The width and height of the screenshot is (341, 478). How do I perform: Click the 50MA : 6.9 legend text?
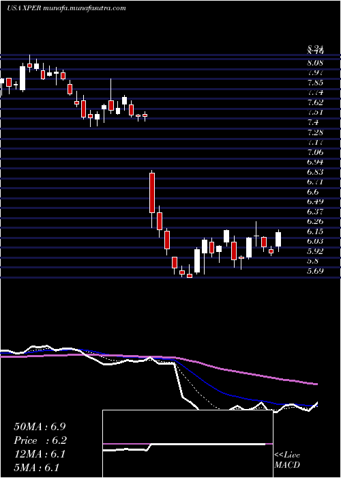[x=40, y=427]
